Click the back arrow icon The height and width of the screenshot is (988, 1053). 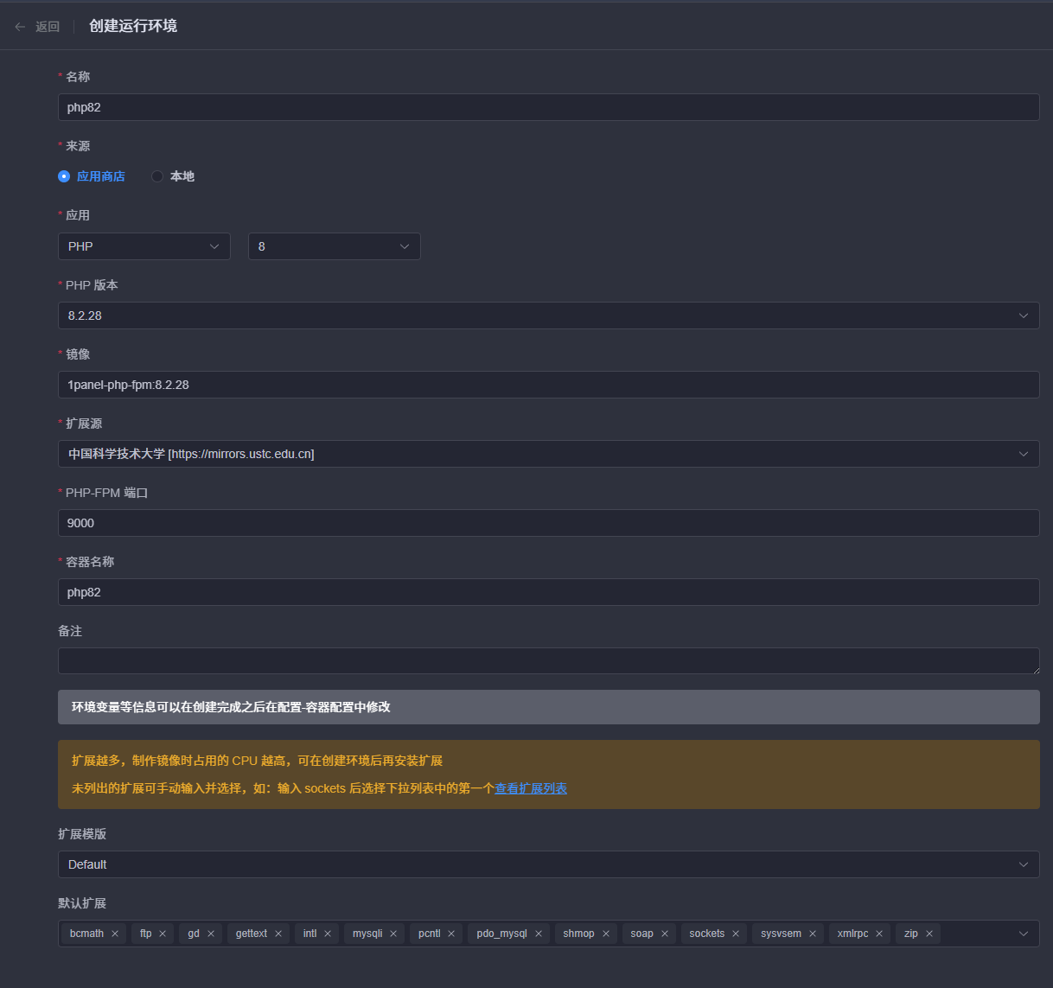pyautogui.click(x=20, y=27)
